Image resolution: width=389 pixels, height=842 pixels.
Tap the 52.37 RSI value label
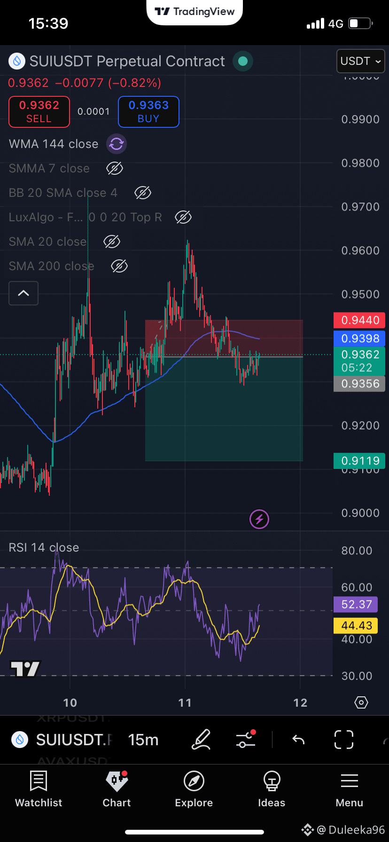coord(356,604)
